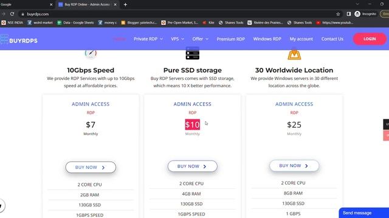Close the Buy RDP Online tab
Image resolution: width=389 pixels, height=218 pixels.
pos(115,4)
